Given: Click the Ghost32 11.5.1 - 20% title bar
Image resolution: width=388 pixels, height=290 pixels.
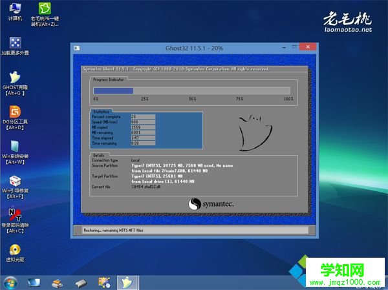Looking at the screenshot, I should [194, 48].
